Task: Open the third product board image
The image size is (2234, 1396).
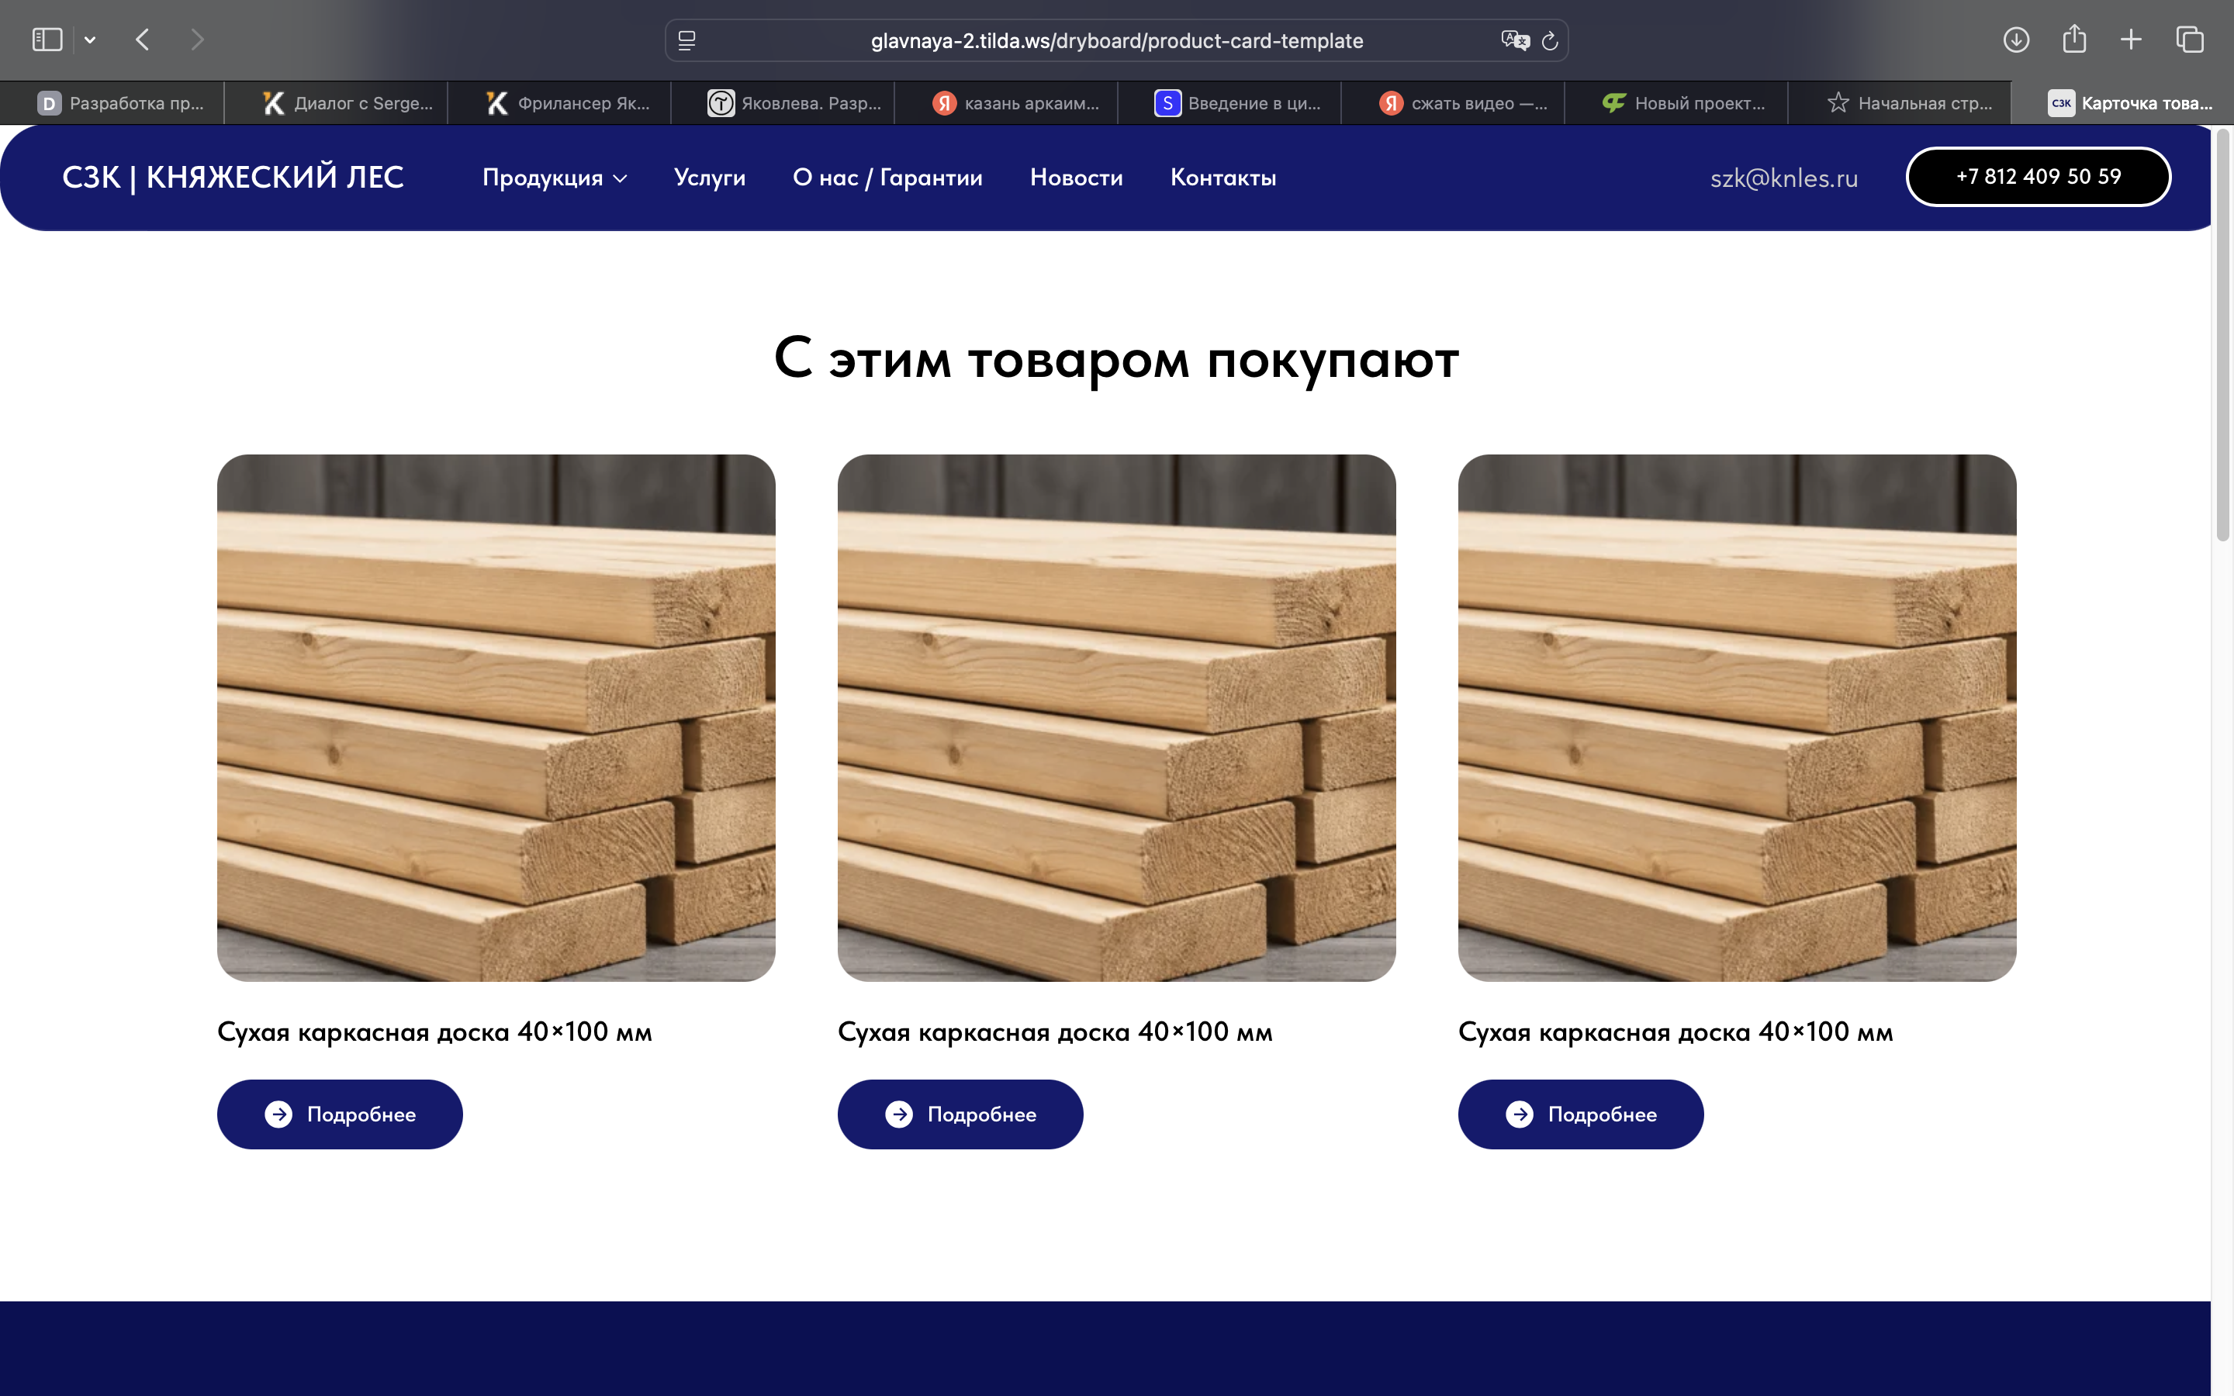Action: (1737, 717)
